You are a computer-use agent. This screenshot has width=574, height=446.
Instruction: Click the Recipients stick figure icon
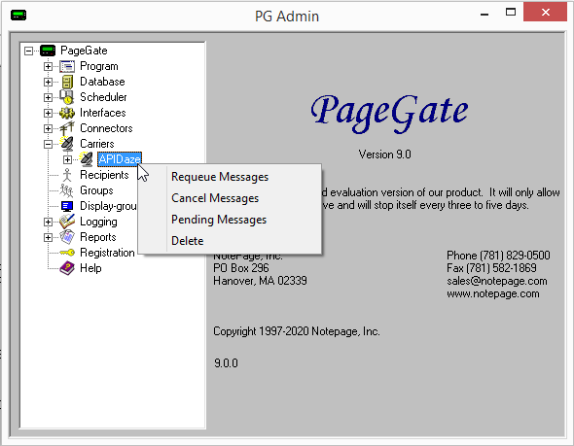click(67, 175)
